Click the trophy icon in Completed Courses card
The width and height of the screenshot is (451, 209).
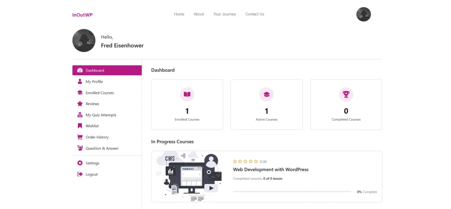pyautogui.click(x=346, y=94)
